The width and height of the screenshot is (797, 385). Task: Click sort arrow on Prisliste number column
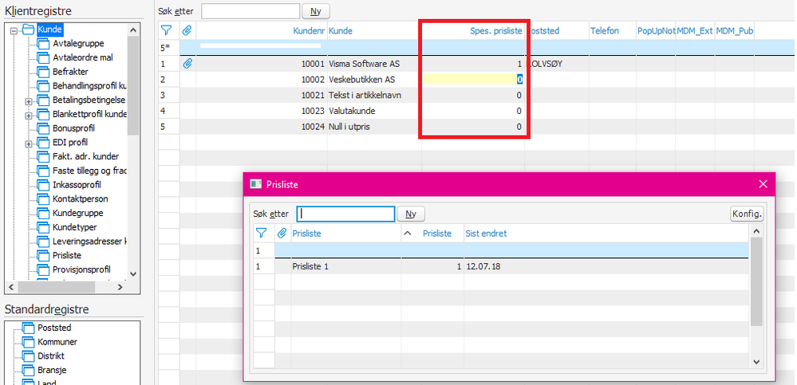click(x=407, y=234)
